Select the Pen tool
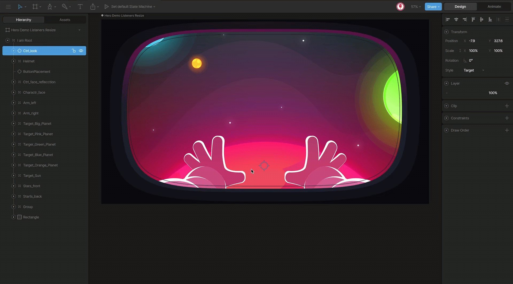The height and width of the screenshot is (284, 513). [50, 7]
